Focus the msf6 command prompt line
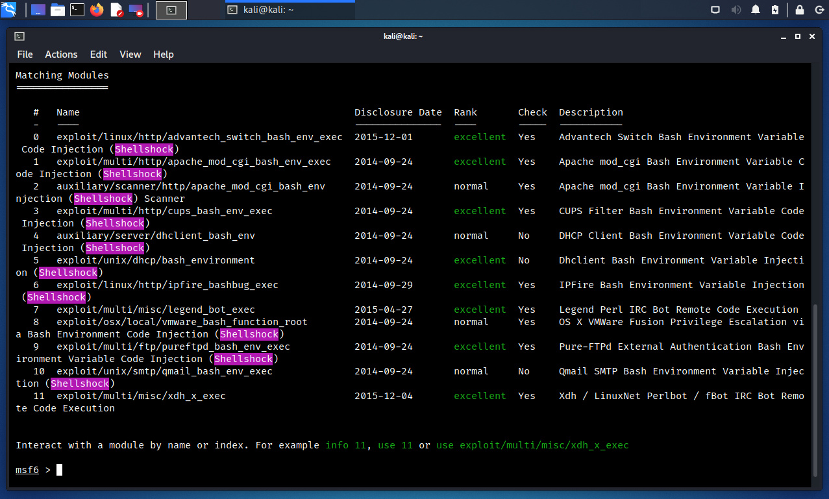 (x=260, y=470)
